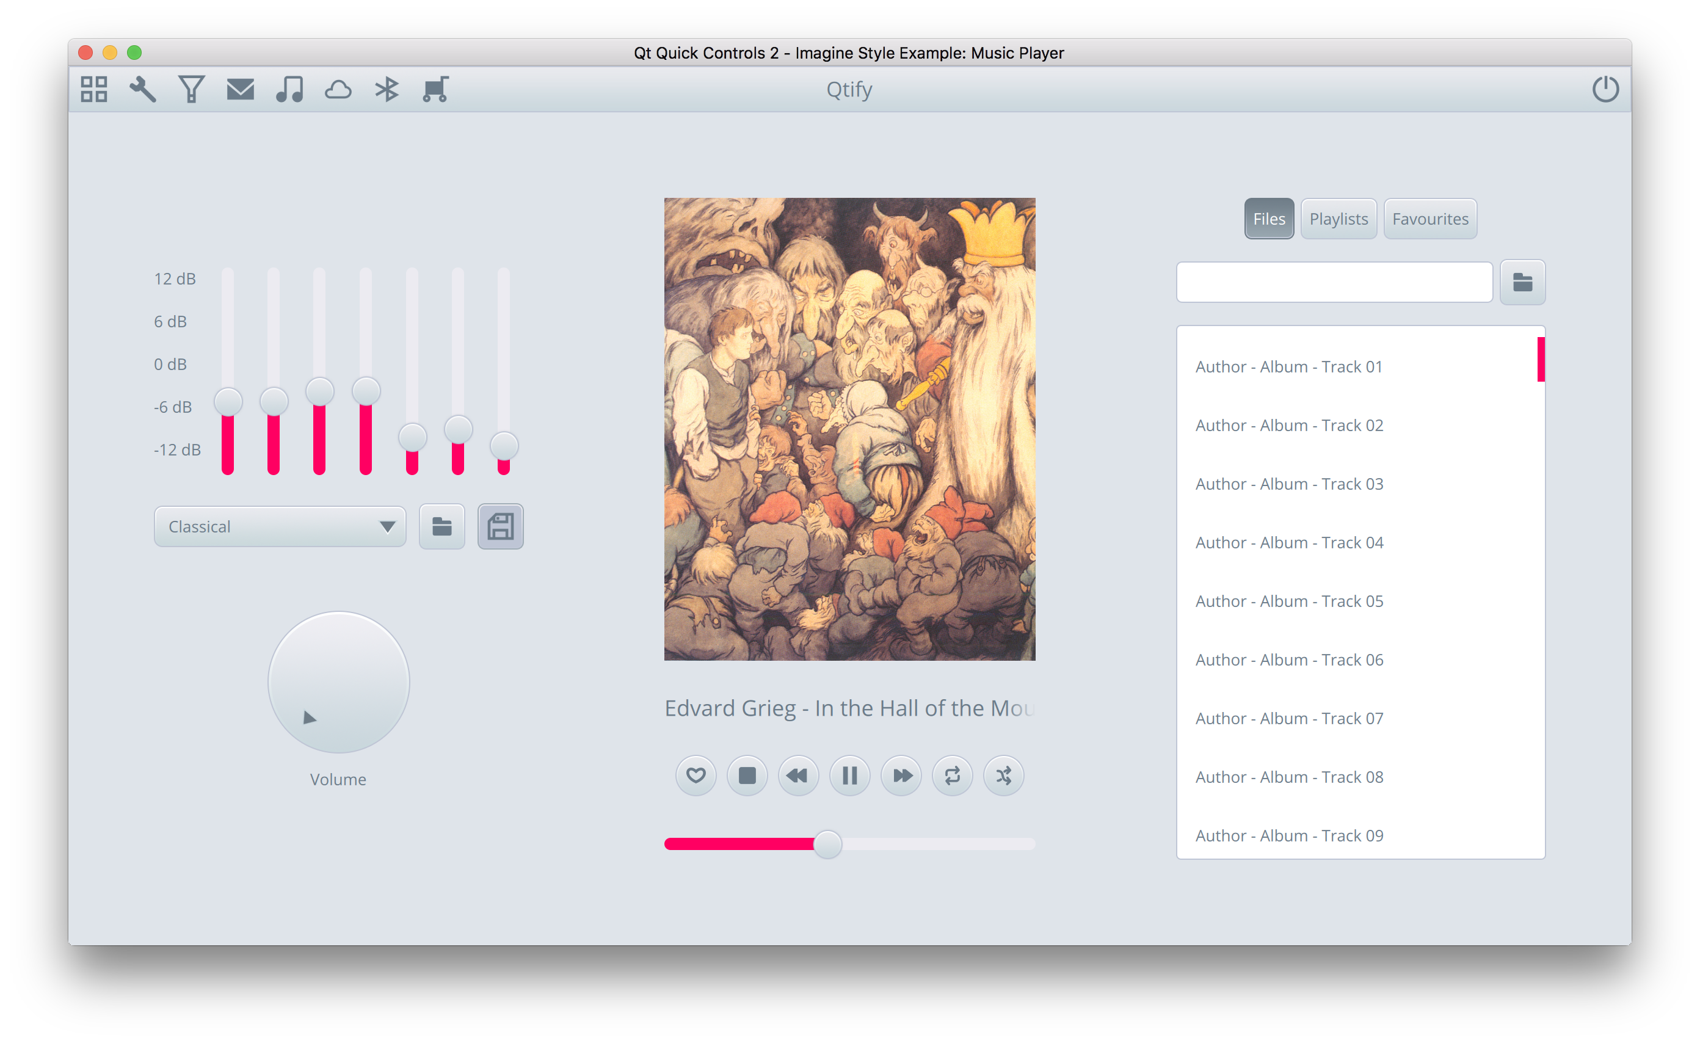The image size is (1700, 1043).
Task: Switch to the Playlists tab
Action: pos(1339,219)
